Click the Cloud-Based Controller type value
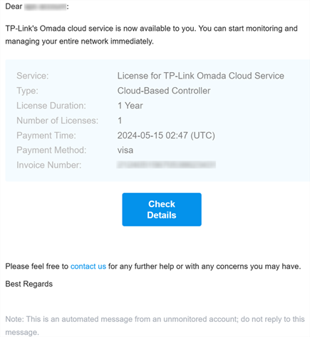 (164, 91)
